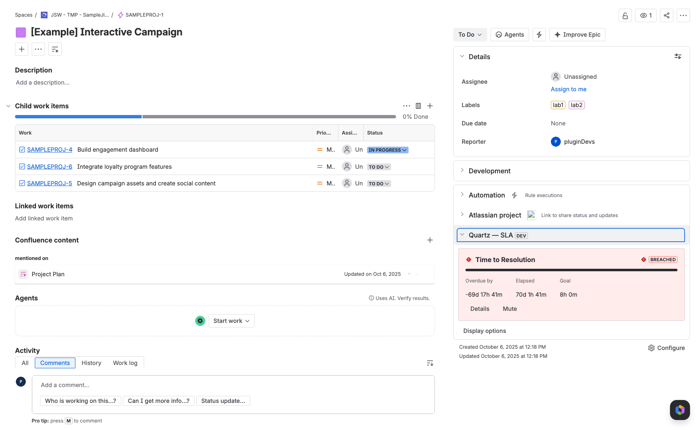Collapse the Child work items section
Viewport: 700px width, 430px height.
8,106
